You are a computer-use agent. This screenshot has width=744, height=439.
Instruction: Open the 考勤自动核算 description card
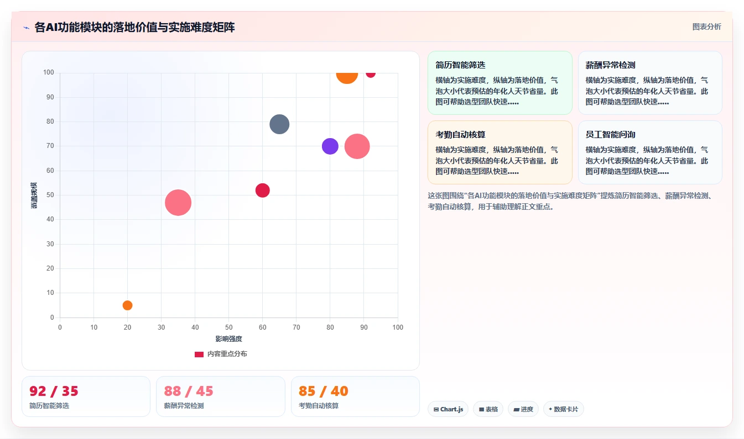coord(500,152)
